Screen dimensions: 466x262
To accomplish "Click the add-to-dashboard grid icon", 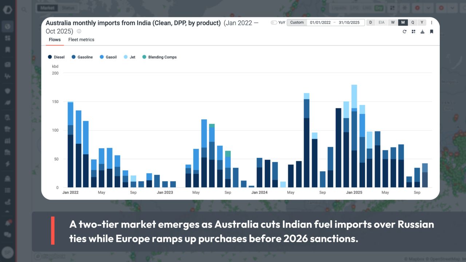I will click(x=413, y=32).
